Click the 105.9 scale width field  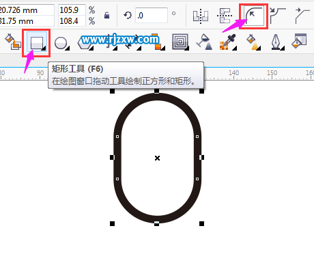pyautogui.click(x=72, y=10)
